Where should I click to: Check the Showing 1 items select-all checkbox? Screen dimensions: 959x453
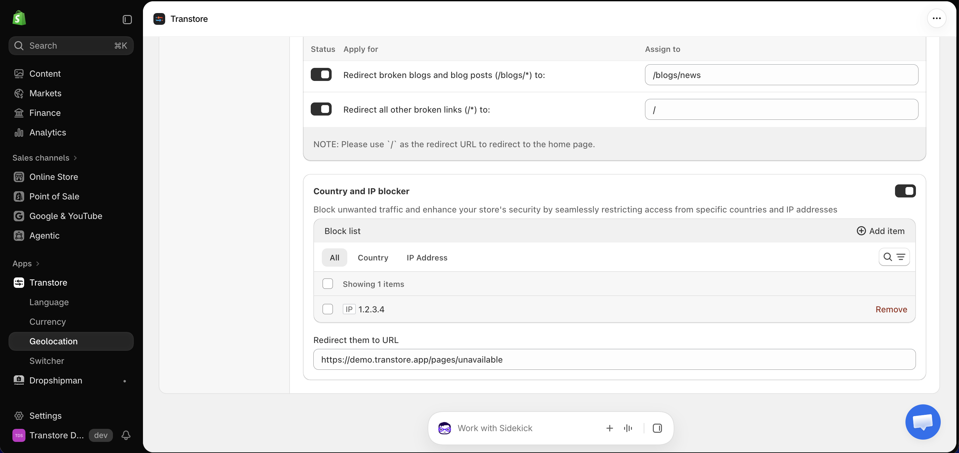pos(328,284)
